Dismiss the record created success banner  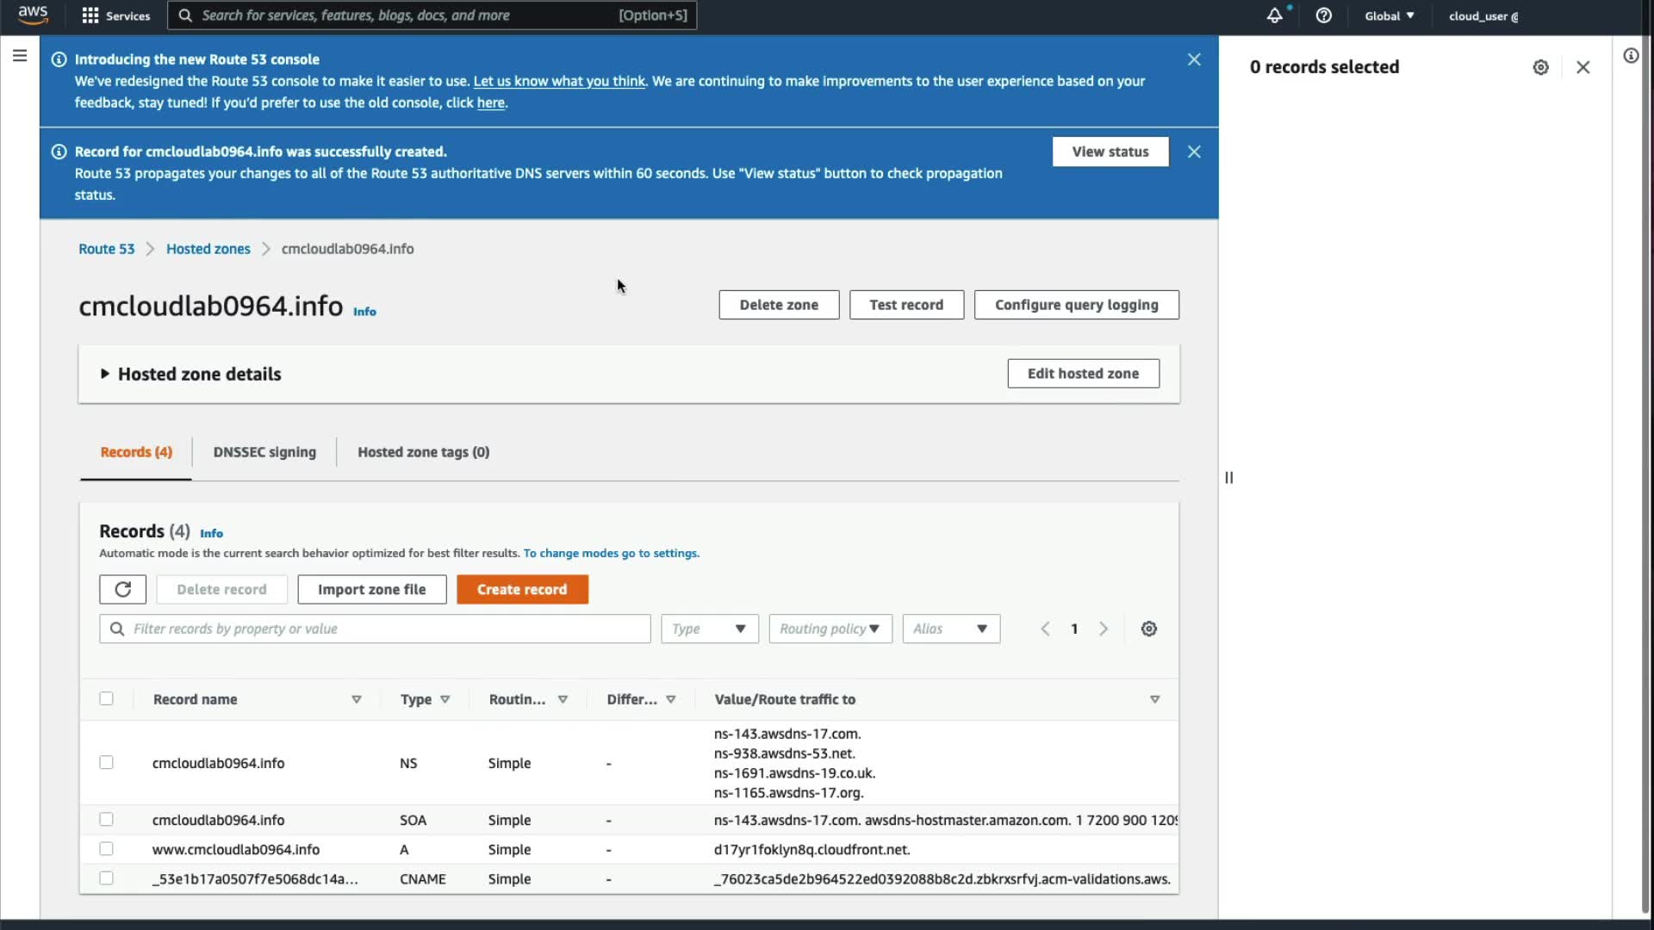1194,152
